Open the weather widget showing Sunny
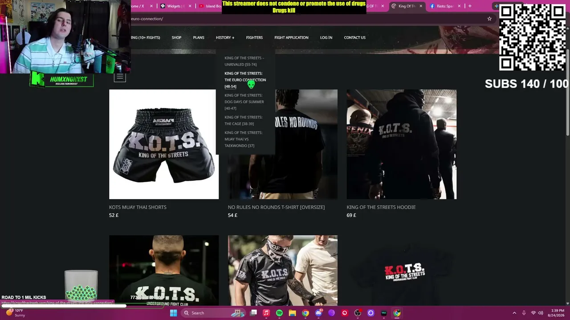Viewport: 570px width, 320px height. 16,313
